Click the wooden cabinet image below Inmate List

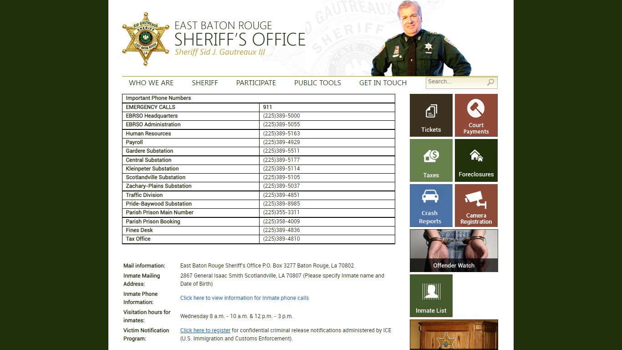tap(454, 335)
